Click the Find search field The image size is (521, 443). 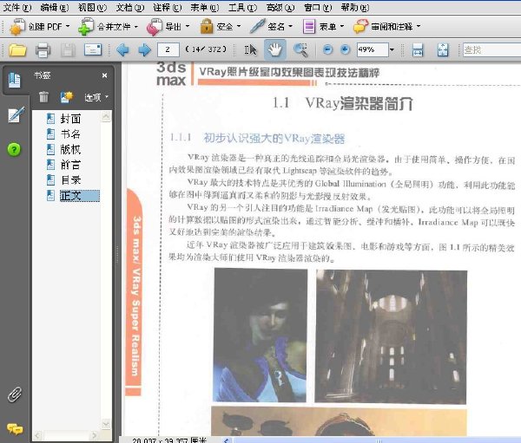(x=491, y=49)
